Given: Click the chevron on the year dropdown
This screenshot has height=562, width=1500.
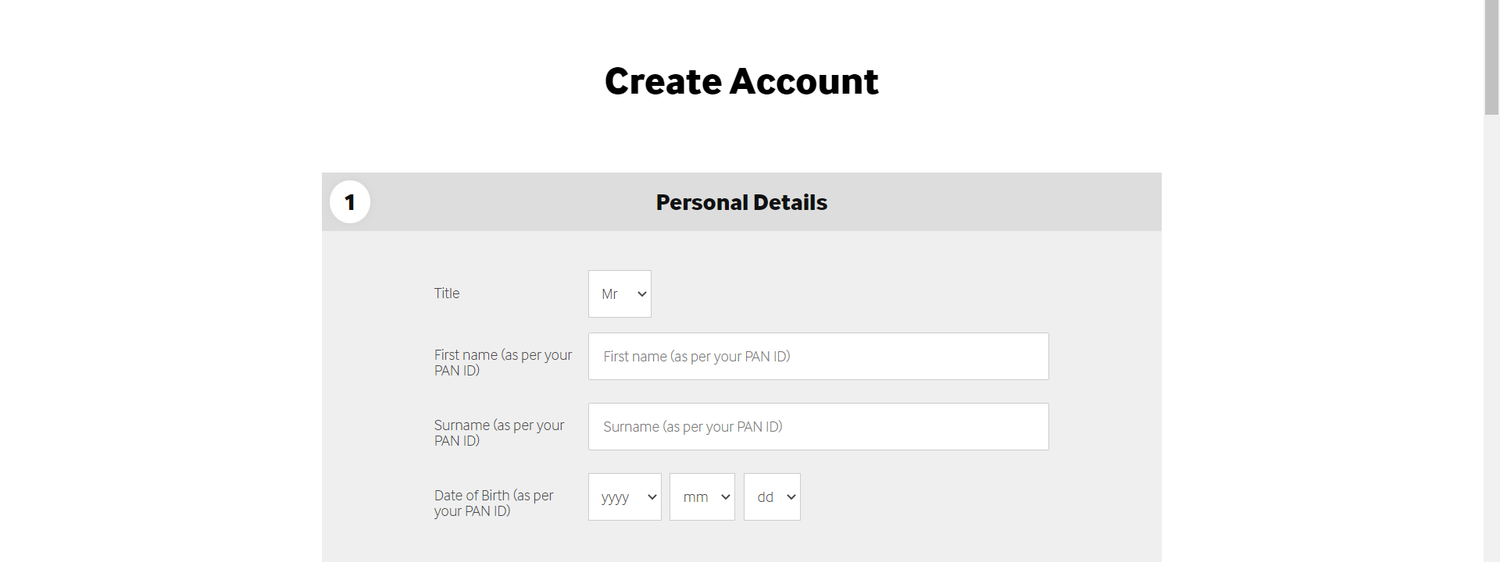Looking at the screenshot, I should click(652, 497).
